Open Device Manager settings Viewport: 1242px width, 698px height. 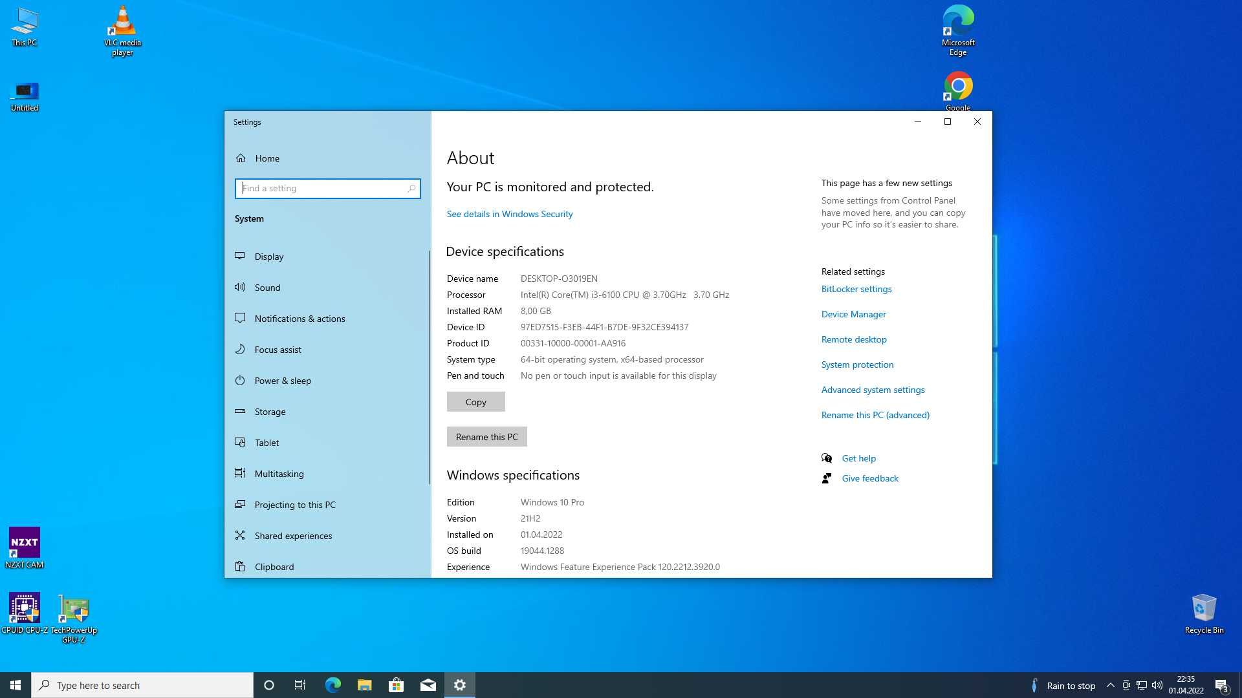[x=853, y=313]
